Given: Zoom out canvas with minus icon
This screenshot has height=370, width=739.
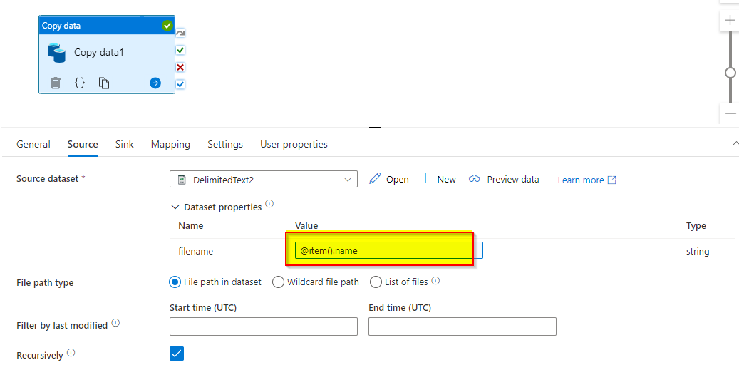Looking at the screenshot, I should coord(730,113).
